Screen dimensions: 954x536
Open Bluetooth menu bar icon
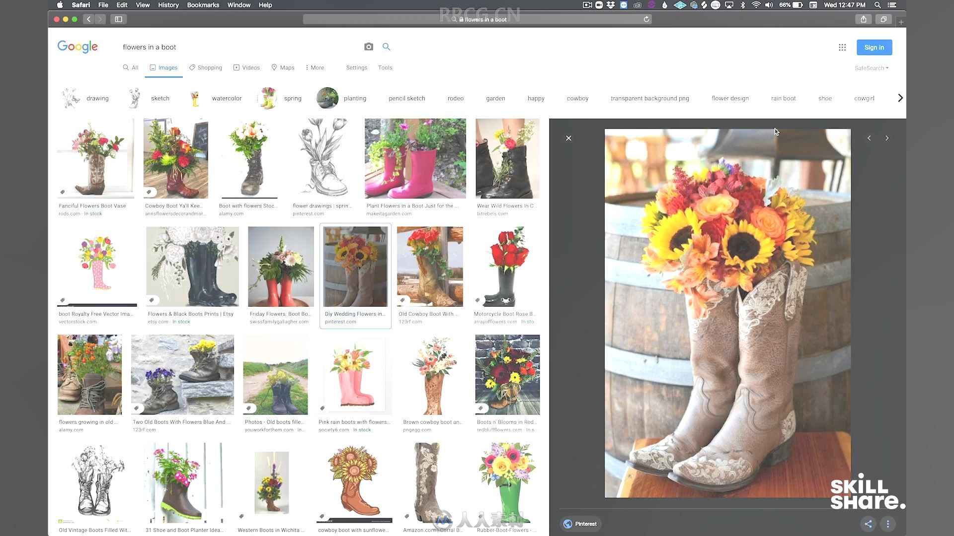click(743, 5)
